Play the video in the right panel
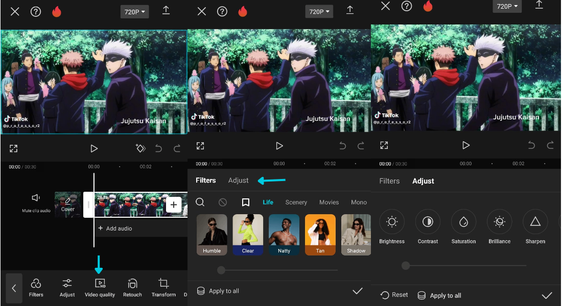 coord(465,145)
